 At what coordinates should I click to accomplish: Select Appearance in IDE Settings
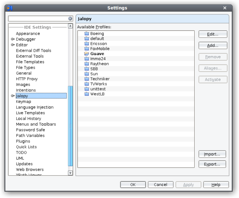pyautogui.click(x=28, y=33)
